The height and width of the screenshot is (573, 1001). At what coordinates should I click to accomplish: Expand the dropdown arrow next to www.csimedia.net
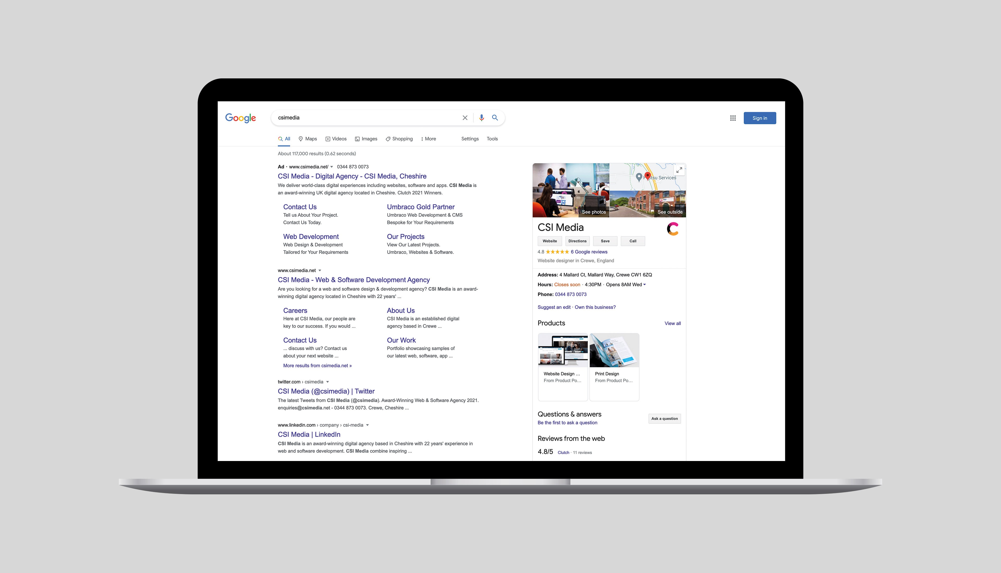point(320,270)
